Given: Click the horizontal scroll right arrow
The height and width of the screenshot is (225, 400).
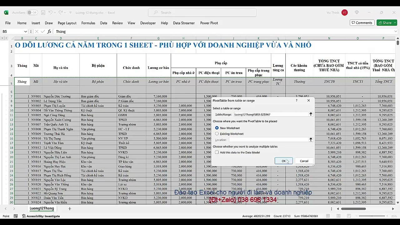Looking at the screenshot, I should (x=393, y=209).
